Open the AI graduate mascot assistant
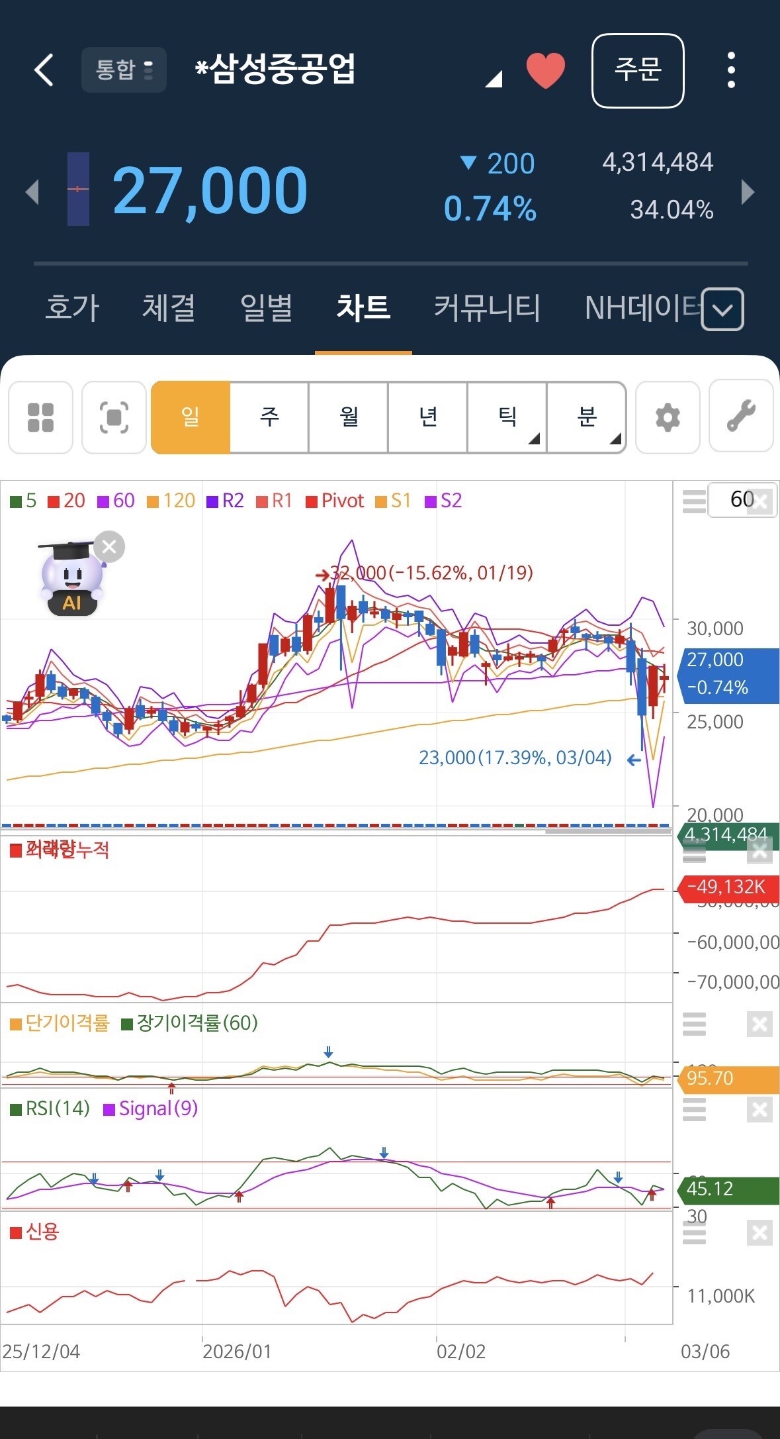The width and height of the screenshot is (780, 1439). 71,579
